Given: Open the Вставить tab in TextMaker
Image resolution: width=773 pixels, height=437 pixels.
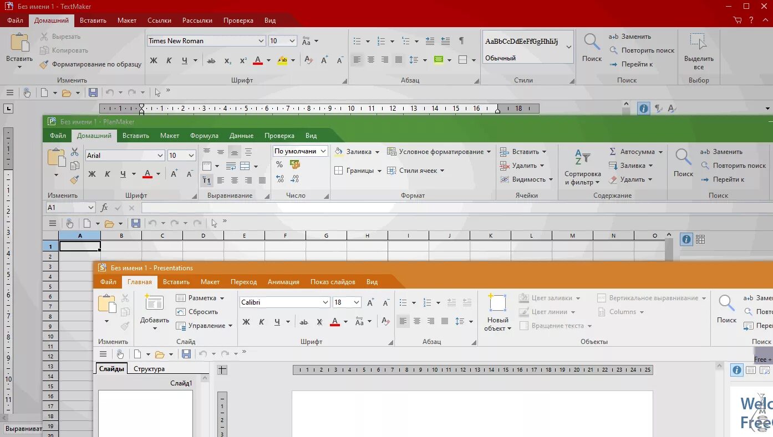Looking at the screenshot, I should [93, 20].
